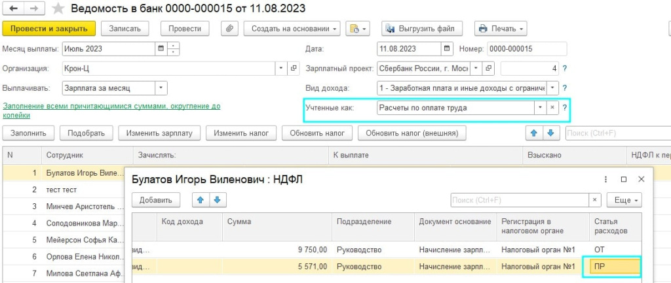Open the fill settings link about округление
The image size is (671, 283).
[x=111, y=110]
